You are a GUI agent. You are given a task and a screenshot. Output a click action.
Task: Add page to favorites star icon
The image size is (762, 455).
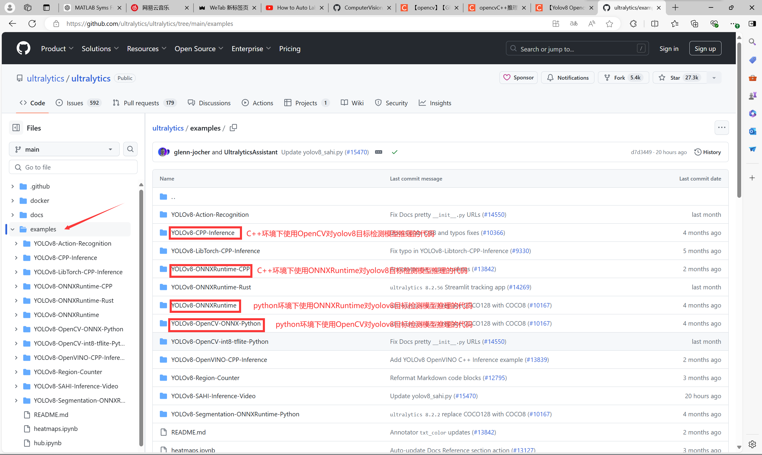pos(610,23)
